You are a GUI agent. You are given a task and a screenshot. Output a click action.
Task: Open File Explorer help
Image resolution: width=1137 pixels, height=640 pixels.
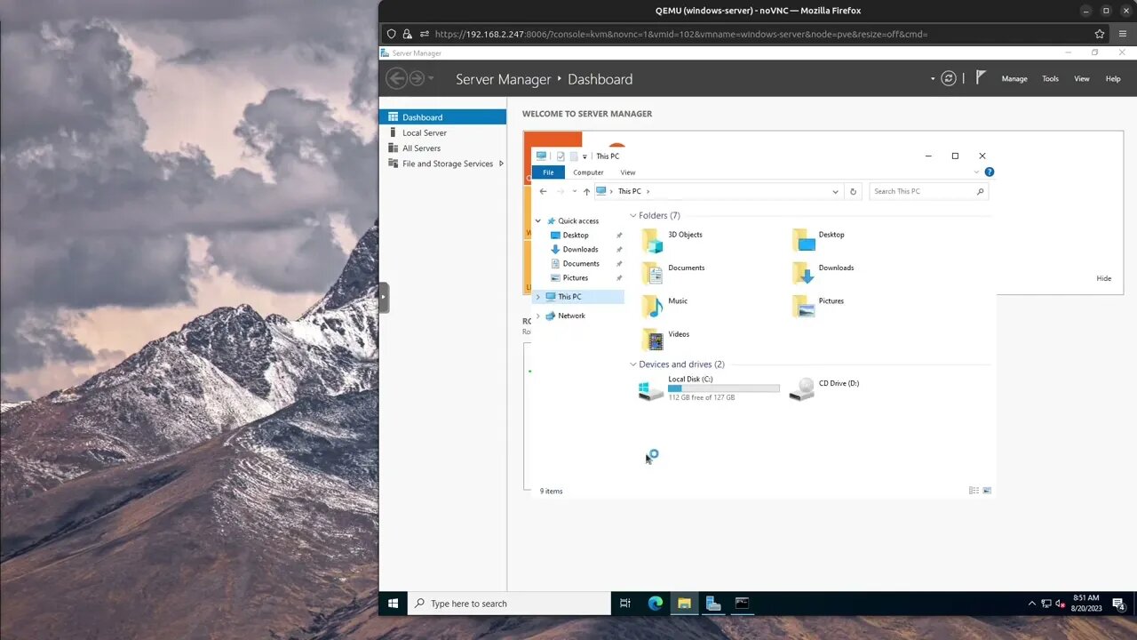coord(989,172)
